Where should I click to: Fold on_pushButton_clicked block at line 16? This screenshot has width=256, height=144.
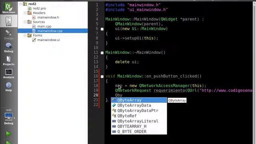102,76
